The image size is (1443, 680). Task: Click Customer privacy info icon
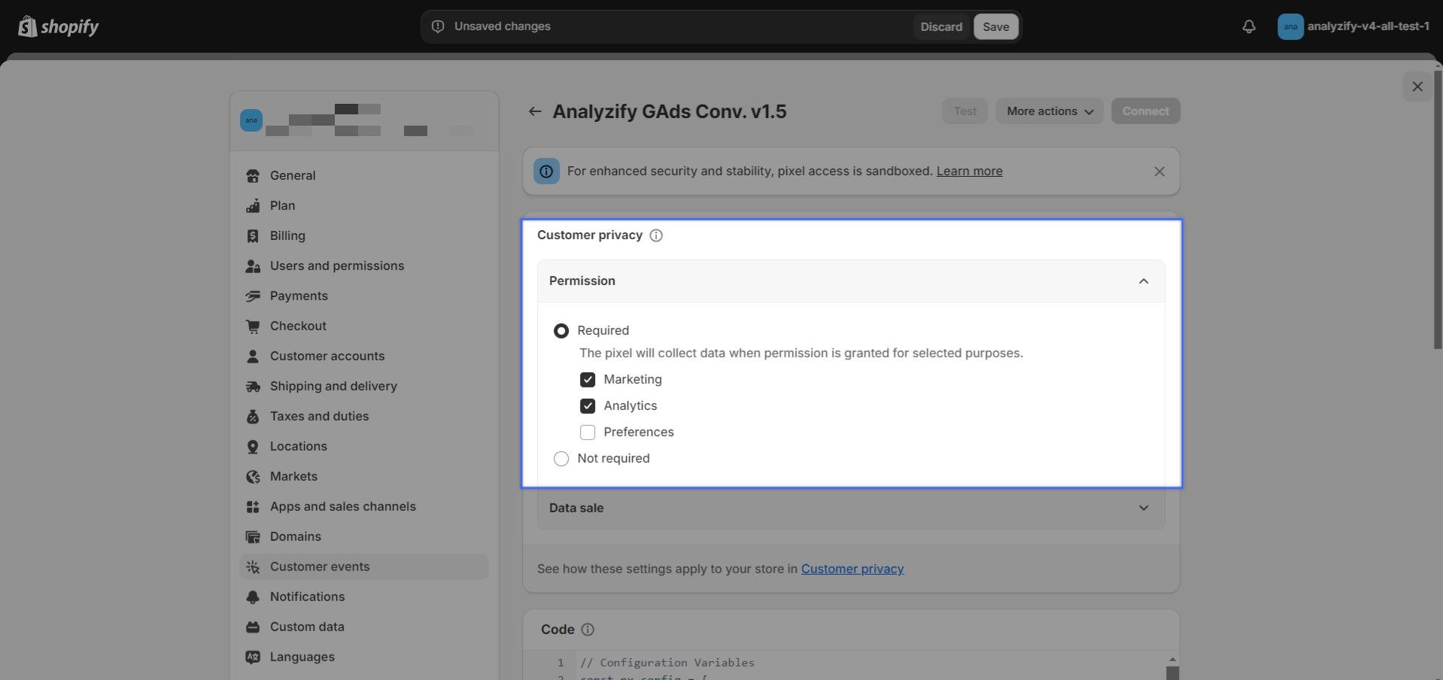(656, 235)
